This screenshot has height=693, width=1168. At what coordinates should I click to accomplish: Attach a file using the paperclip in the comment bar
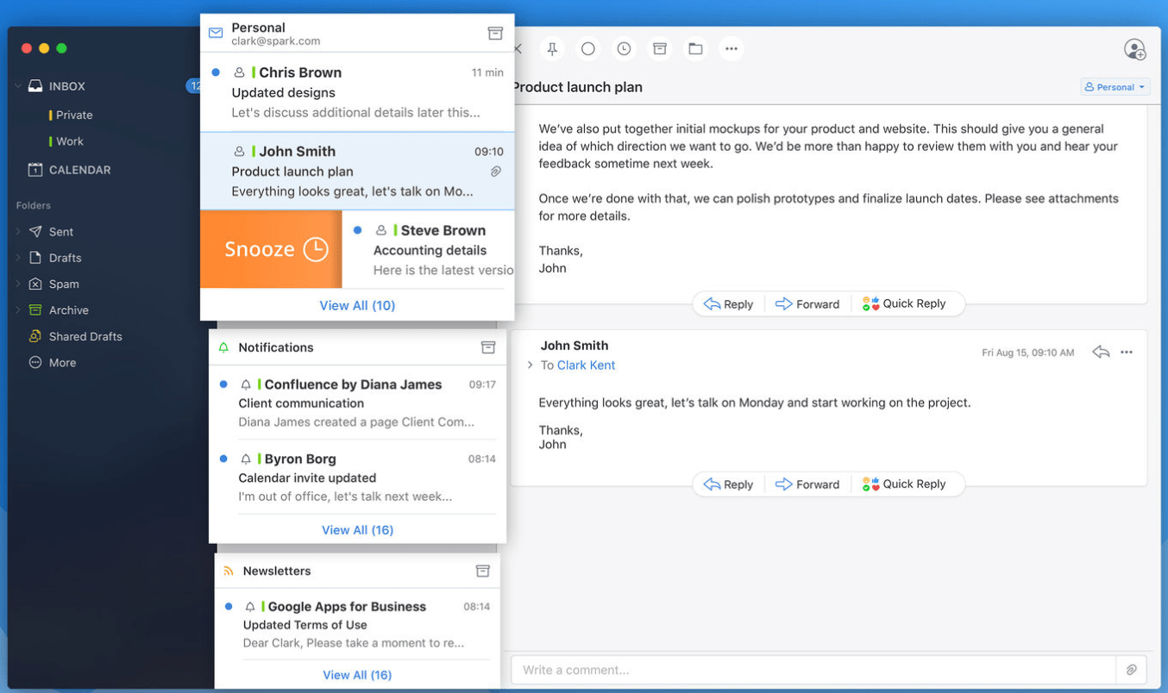(1131, 669)
